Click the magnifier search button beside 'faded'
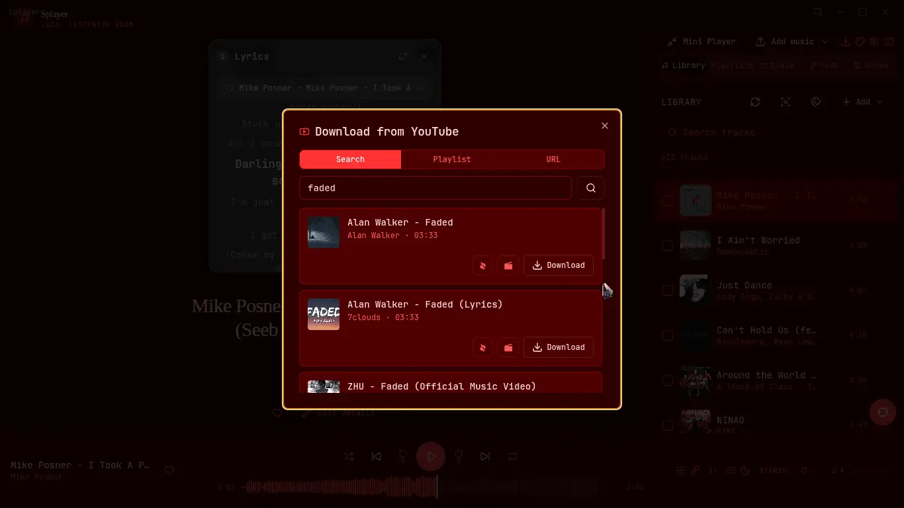The height and width of the screenshot is (508, 904). pyautogui.click(x=591, y=188)
